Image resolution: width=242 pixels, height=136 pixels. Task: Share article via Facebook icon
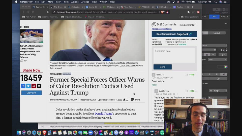[23, 86]
